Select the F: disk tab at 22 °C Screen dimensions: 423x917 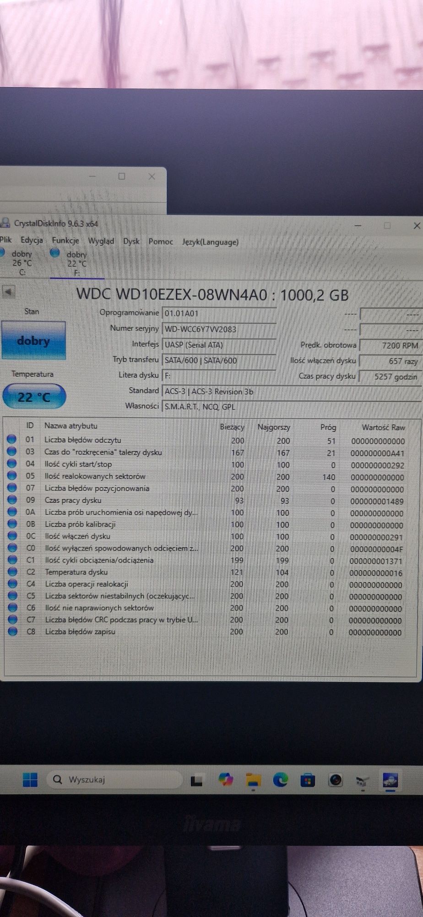pos(76,263)
